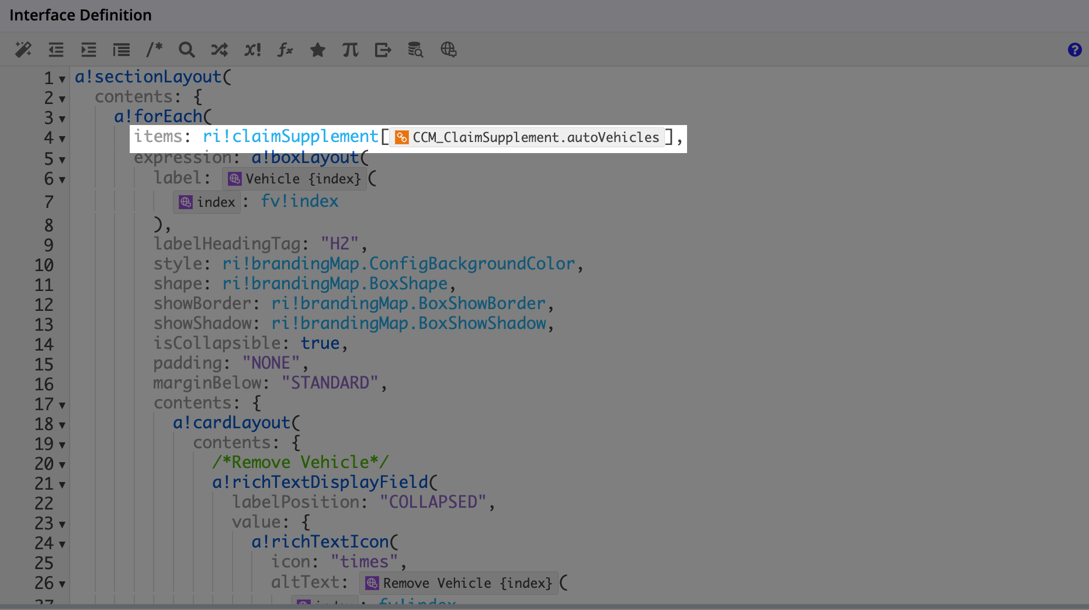Click the pi constant icon
Image resolution: width=1089 pixels, height=610 pixels.
[351, 50]
